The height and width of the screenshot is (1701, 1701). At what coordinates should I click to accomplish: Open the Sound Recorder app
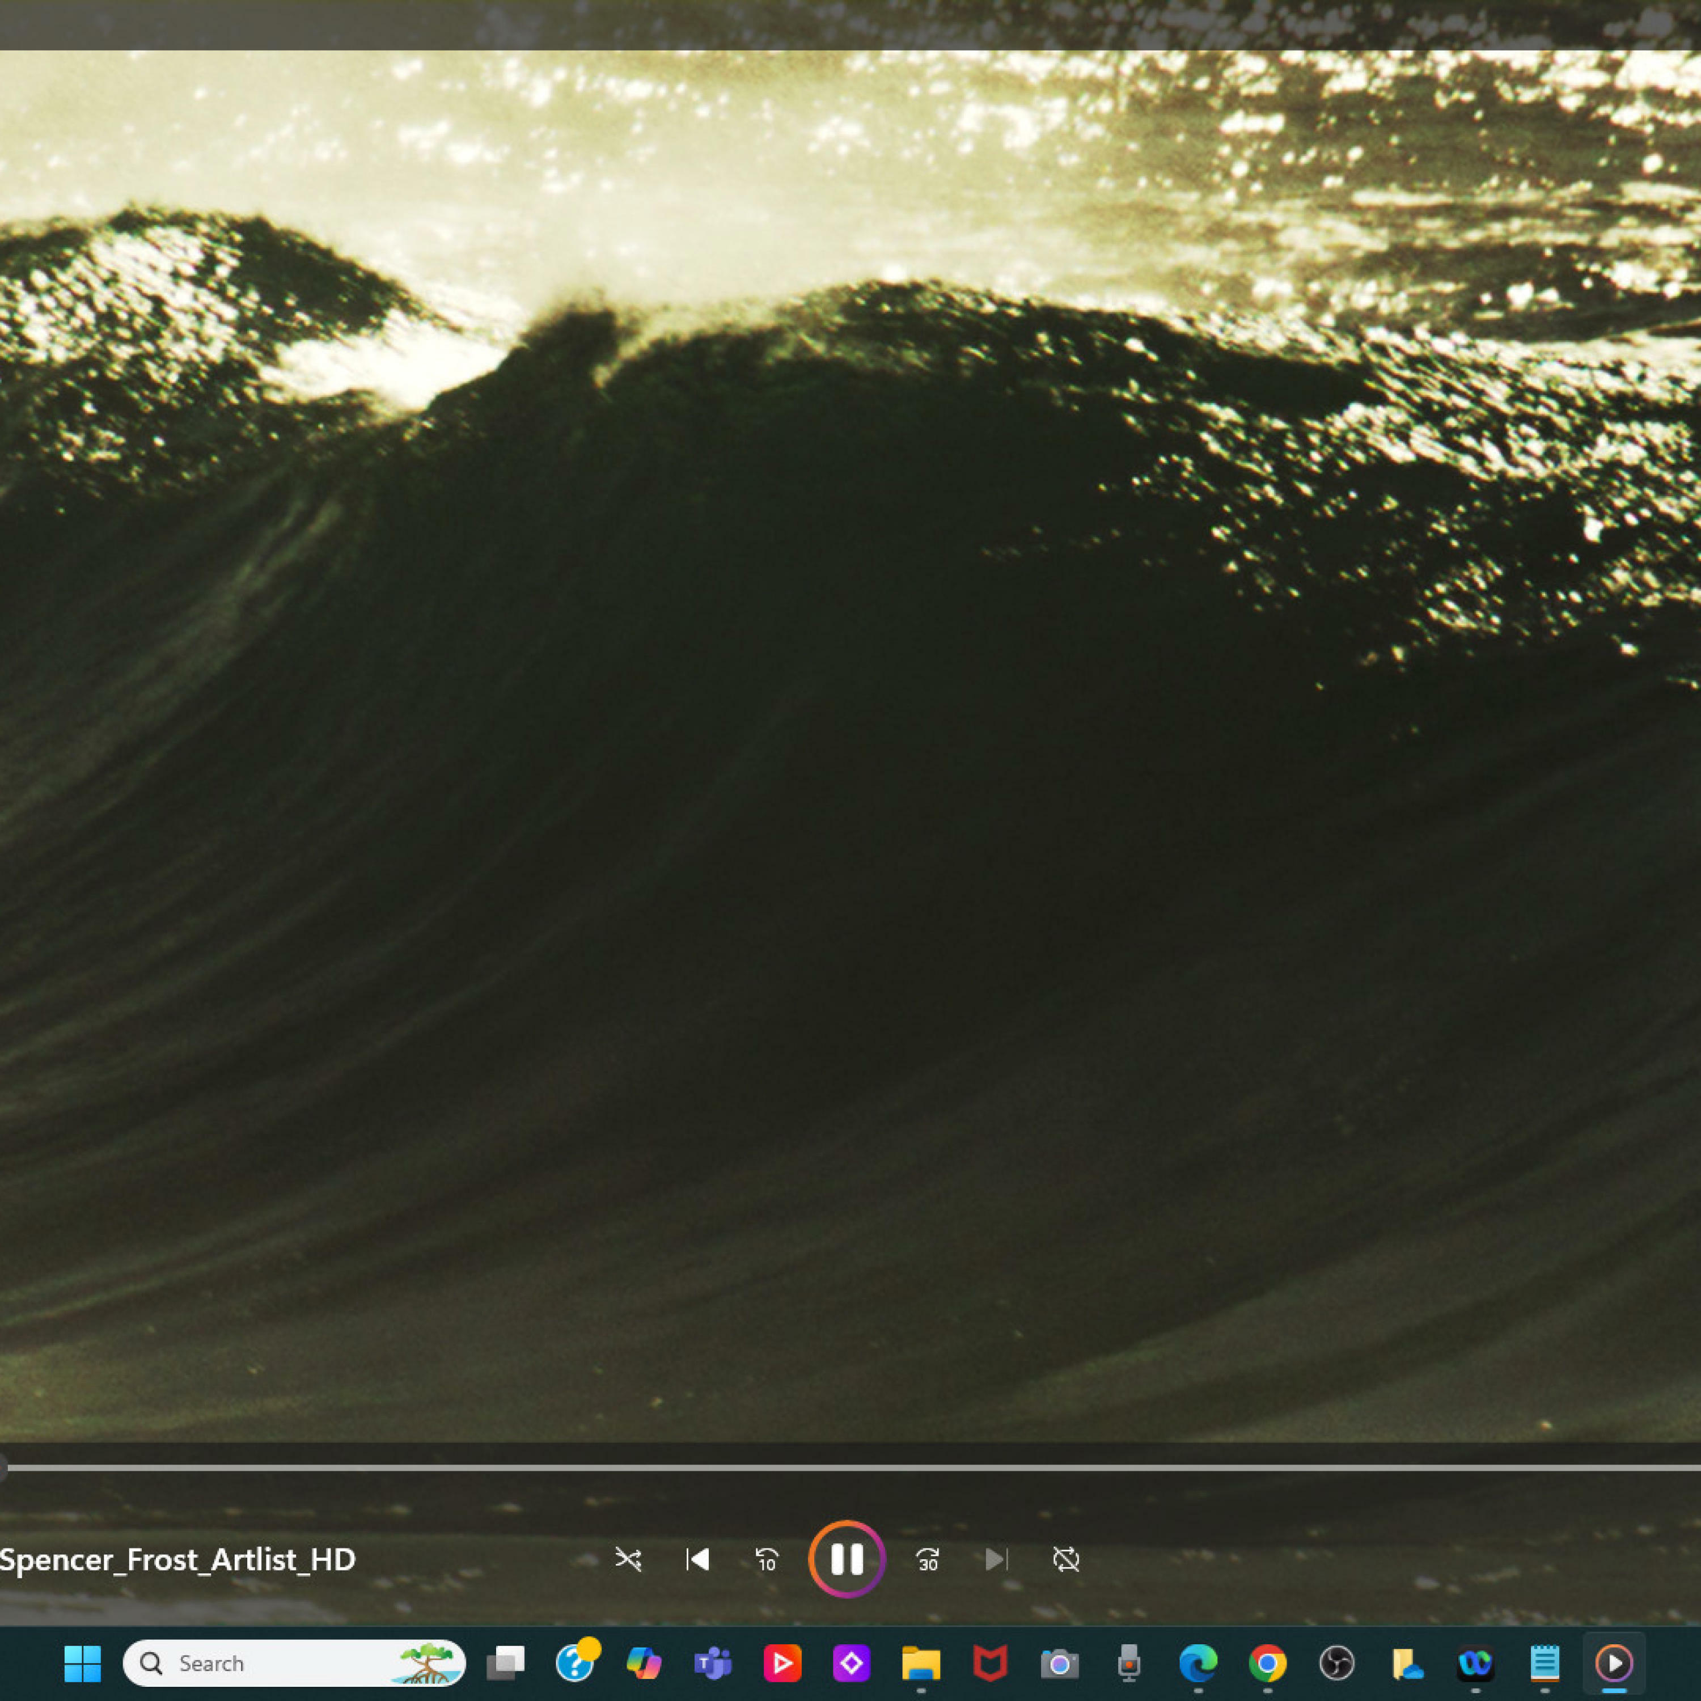click(1129, 1663)
